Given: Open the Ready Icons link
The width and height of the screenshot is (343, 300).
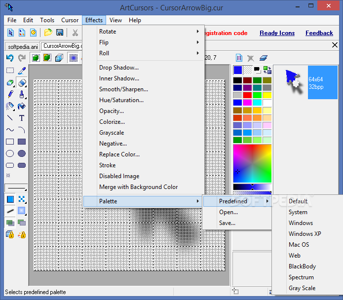Looking at the screenshot, I should point(277,33).
